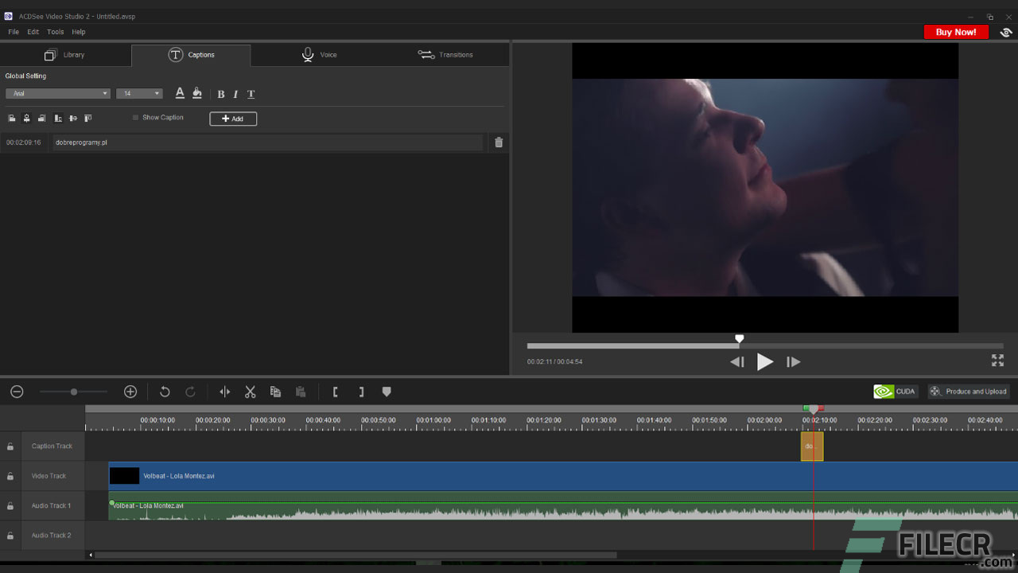Choose caption fill bucket color
This screenshot has width=1018, height=573.
pos(197,93)
